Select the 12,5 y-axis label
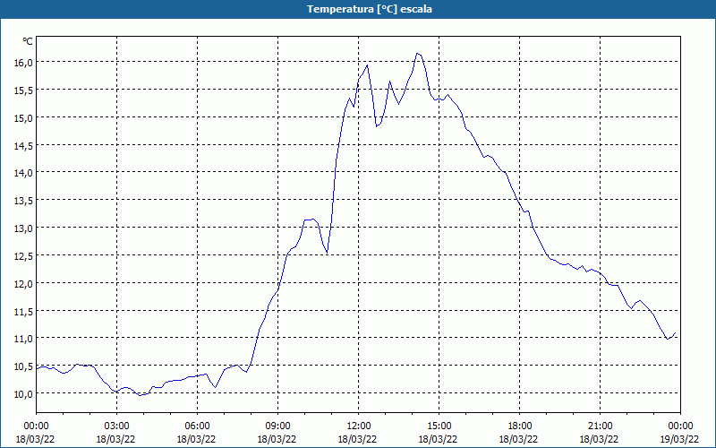Image resolution: width=716 pixels, height=448 pixels. point(23,256)
